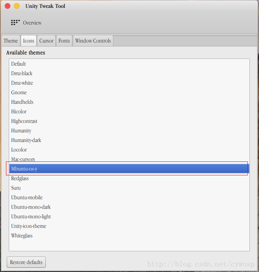
Task: Open the Overview grid icon
Action: click(x=16, y=23)
